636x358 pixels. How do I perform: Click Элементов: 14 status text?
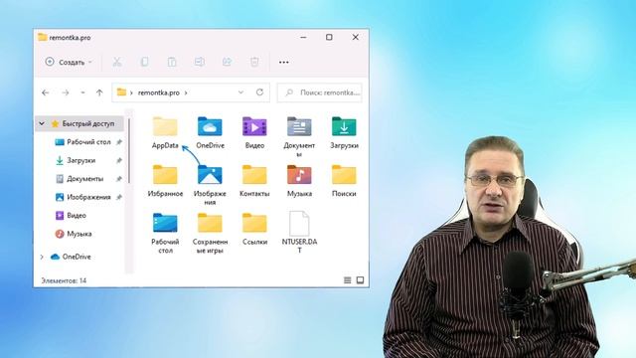click(x=64, y=280)
